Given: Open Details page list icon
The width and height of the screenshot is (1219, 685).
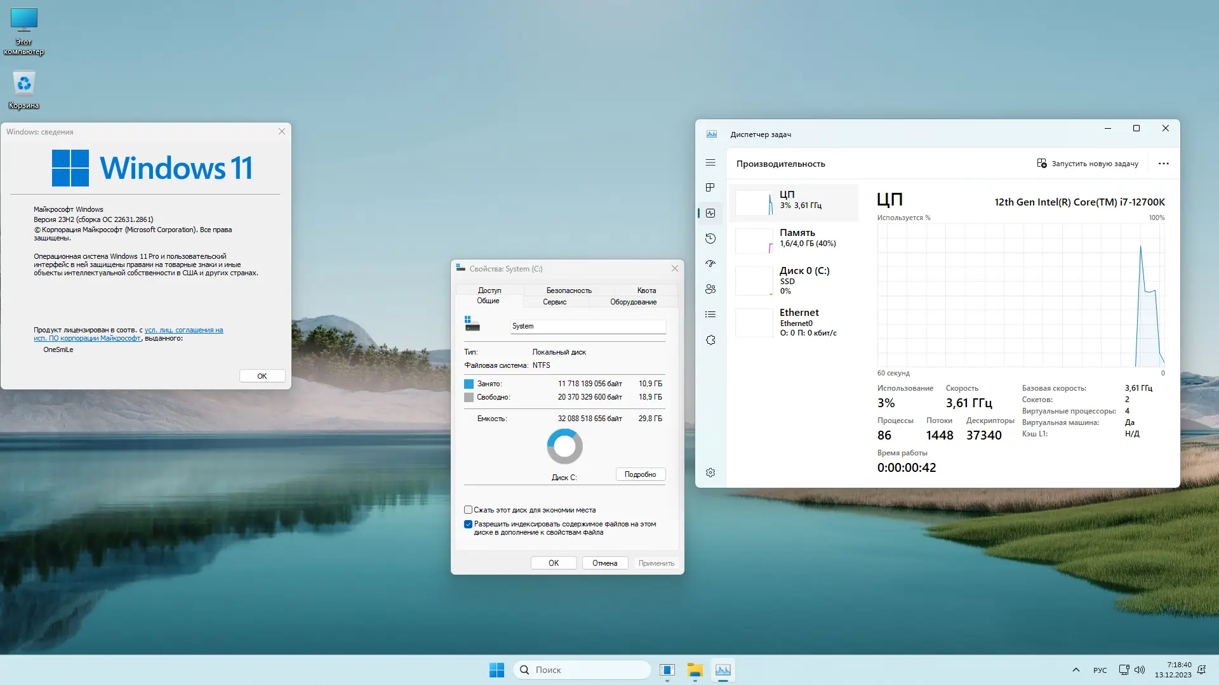Looking at the screenshot, I should click(710, 315).
